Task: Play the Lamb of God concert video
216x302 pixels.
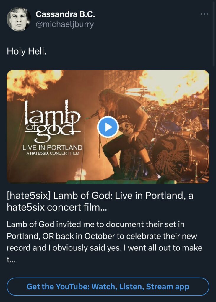Action: tap(108, 127)
